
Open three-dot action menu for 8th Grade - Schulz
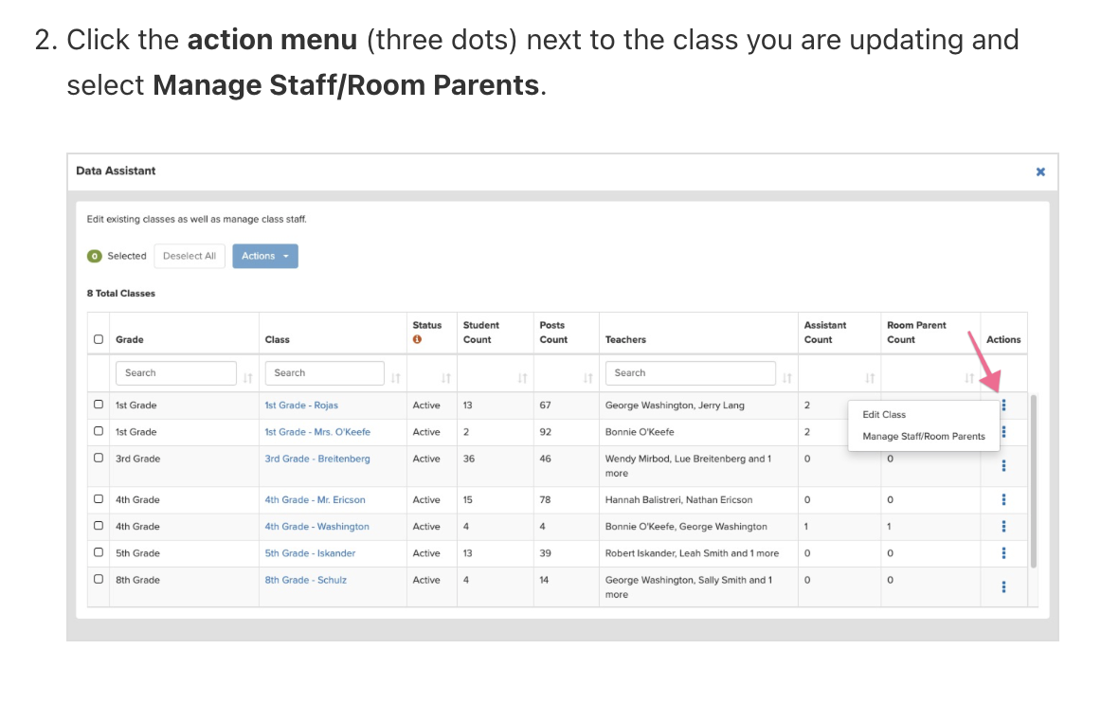click(x=1003, y=586)
